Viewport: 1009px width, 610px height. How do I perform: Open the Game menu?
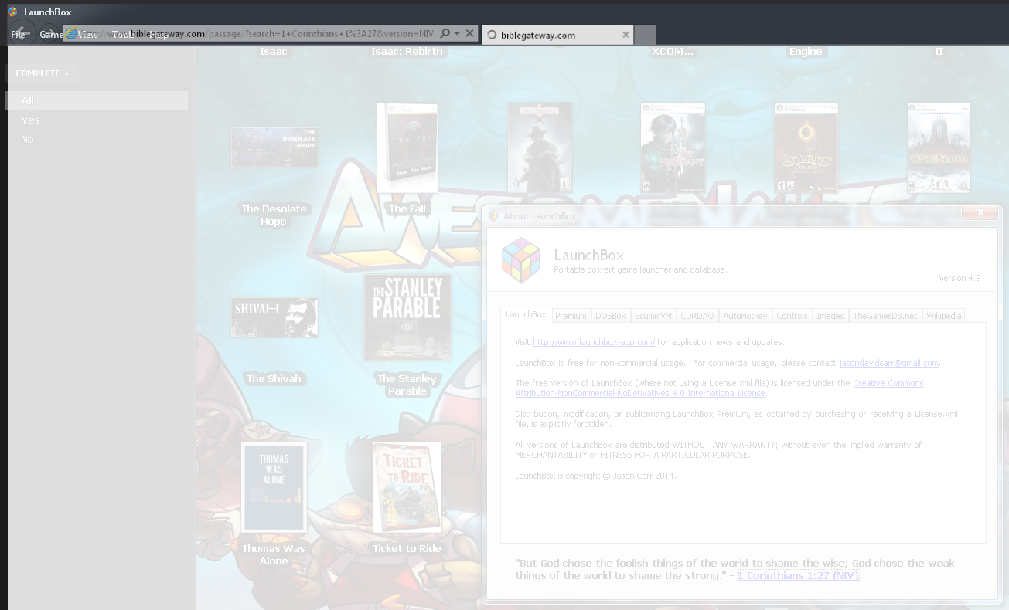pos(53,35)
